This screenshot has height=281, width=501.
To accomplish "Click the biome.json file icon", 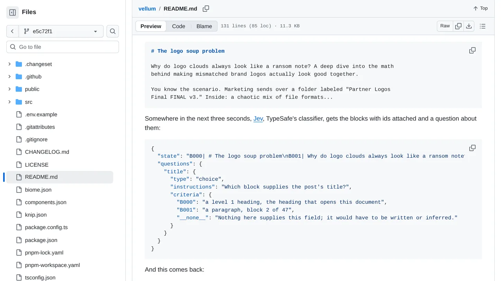I will click(x=19, y=190).
